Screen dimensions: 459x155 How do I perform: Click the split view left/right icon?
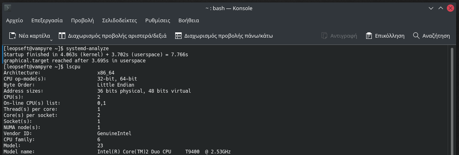pyautogui.click(x=62, y=36)
